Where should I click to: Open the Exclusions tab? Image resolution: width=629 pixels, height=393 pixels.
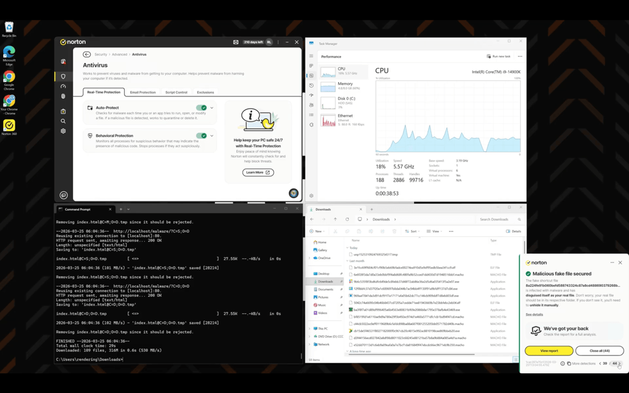[205, 92]
